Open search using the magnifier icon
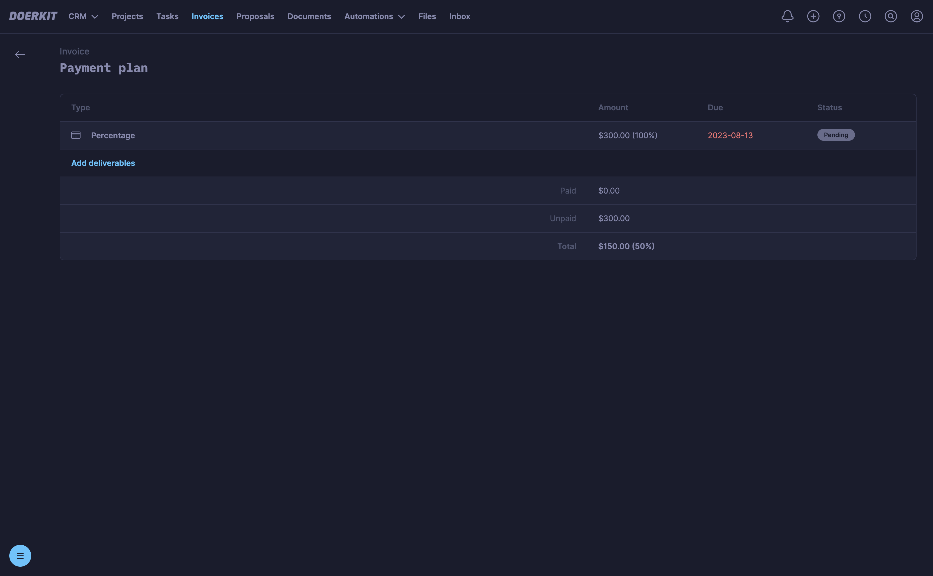The width and height of the screenshot is (933, 576). coord(891,16)
